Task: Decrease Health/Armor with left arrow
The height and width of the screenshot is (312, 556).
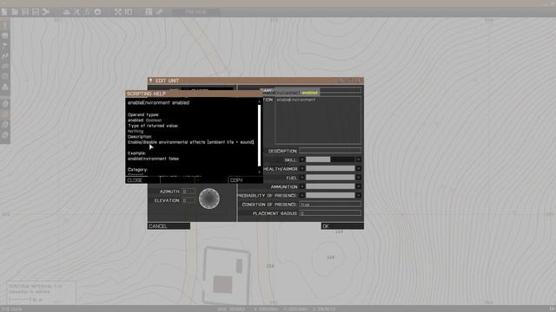Action: pyautogui.click(x=302, y=168)
